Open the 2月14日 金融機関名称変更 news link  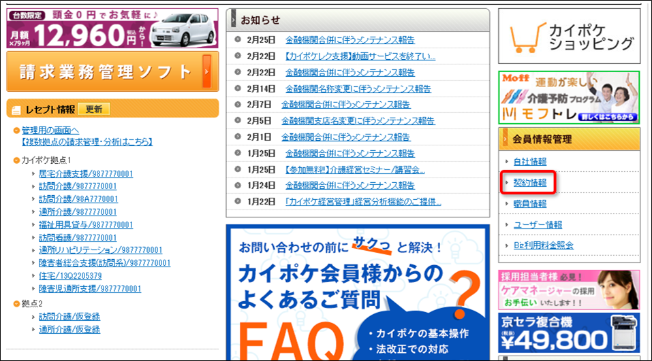pyautogui.click(x=358, y=88)
